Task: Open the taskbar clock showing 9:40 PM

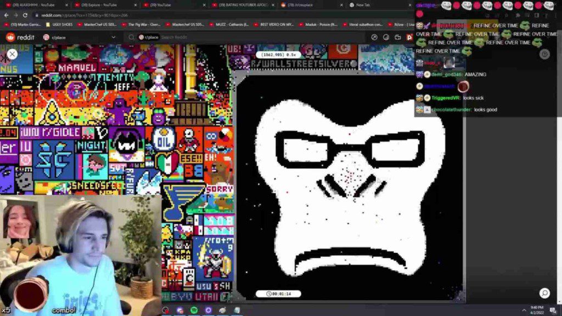Action: [x=537, y=310]
